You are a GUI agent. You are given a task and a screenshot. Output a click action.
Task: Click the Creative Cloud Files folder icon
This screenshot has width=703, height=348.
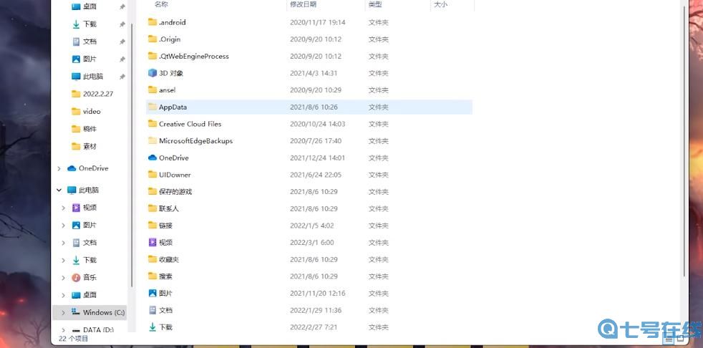point(152,124)
